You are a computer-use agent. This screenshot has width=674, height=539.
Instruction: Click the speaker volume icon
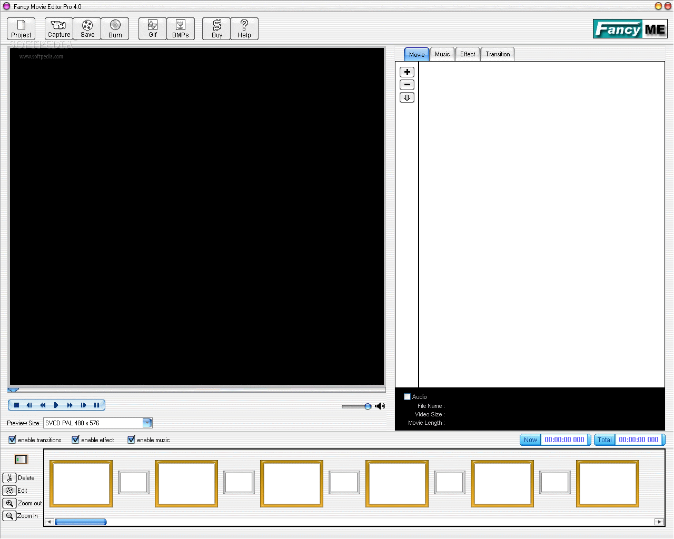(x=380, y=406)
